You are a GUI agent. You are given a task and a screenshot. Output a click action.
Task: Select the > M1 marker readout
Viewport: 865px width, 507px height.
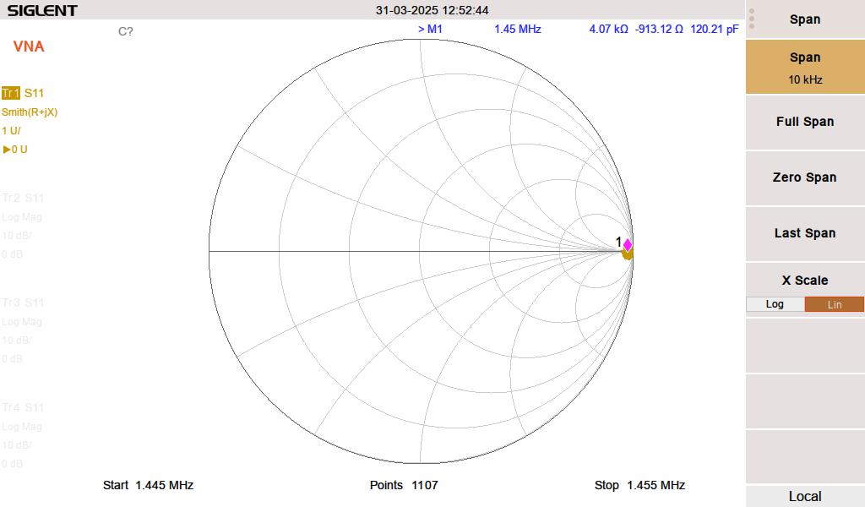tap(430, 29)
